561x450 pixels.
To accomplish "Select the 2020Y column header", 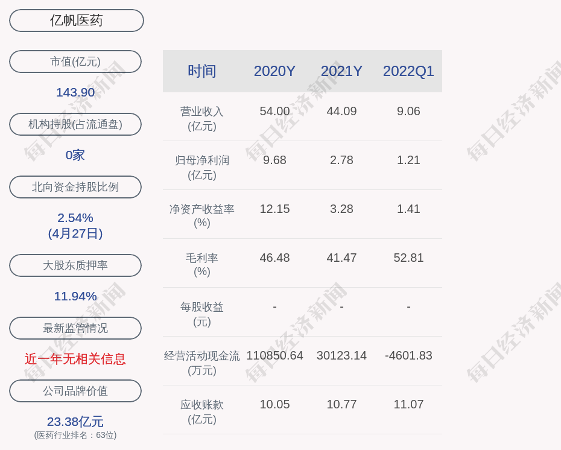I will (x=274, y=71).
